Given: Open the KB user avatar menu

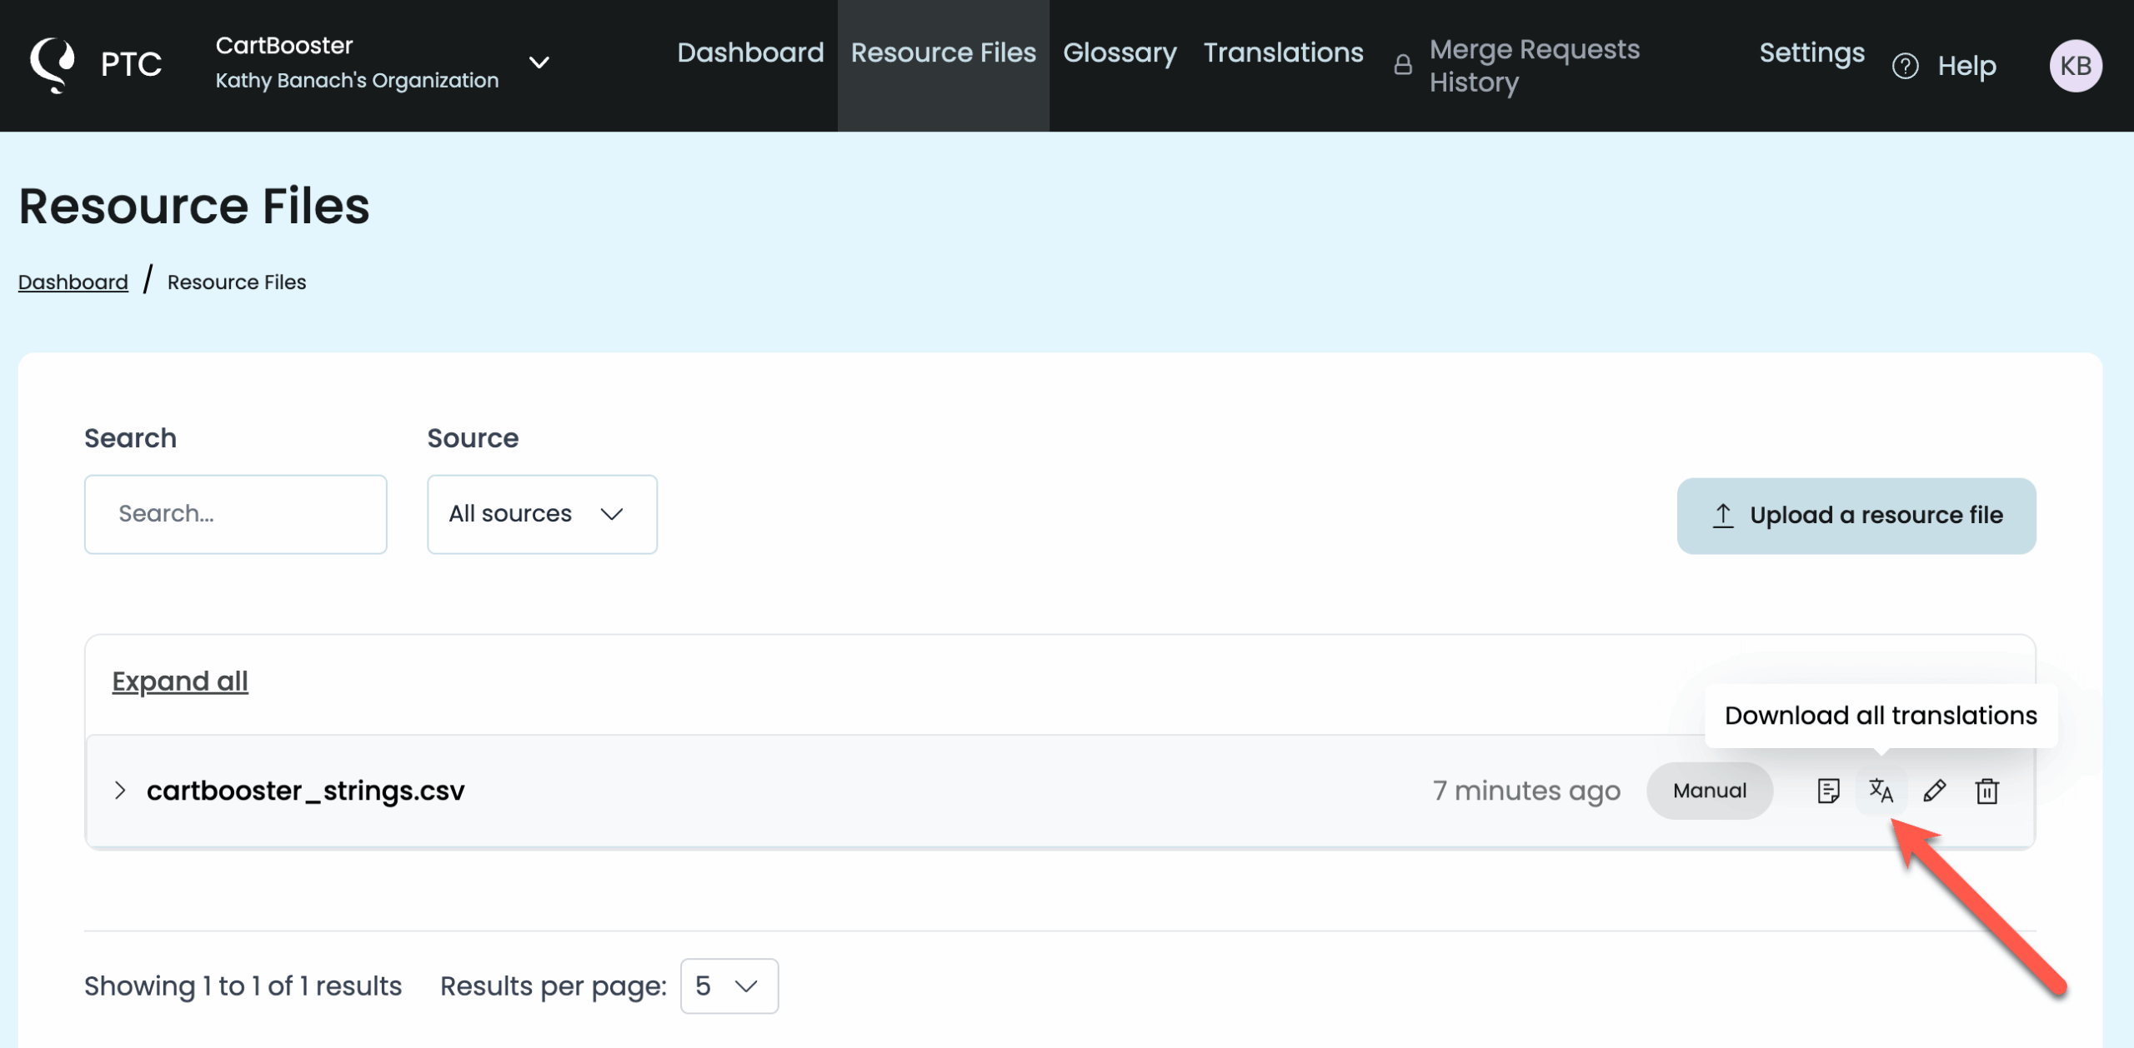Looking at the screenshot, I should 2075,66.
